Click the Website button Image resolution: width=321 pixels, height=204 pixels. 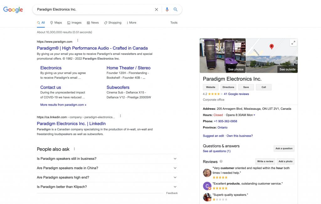tap(211, 87)
